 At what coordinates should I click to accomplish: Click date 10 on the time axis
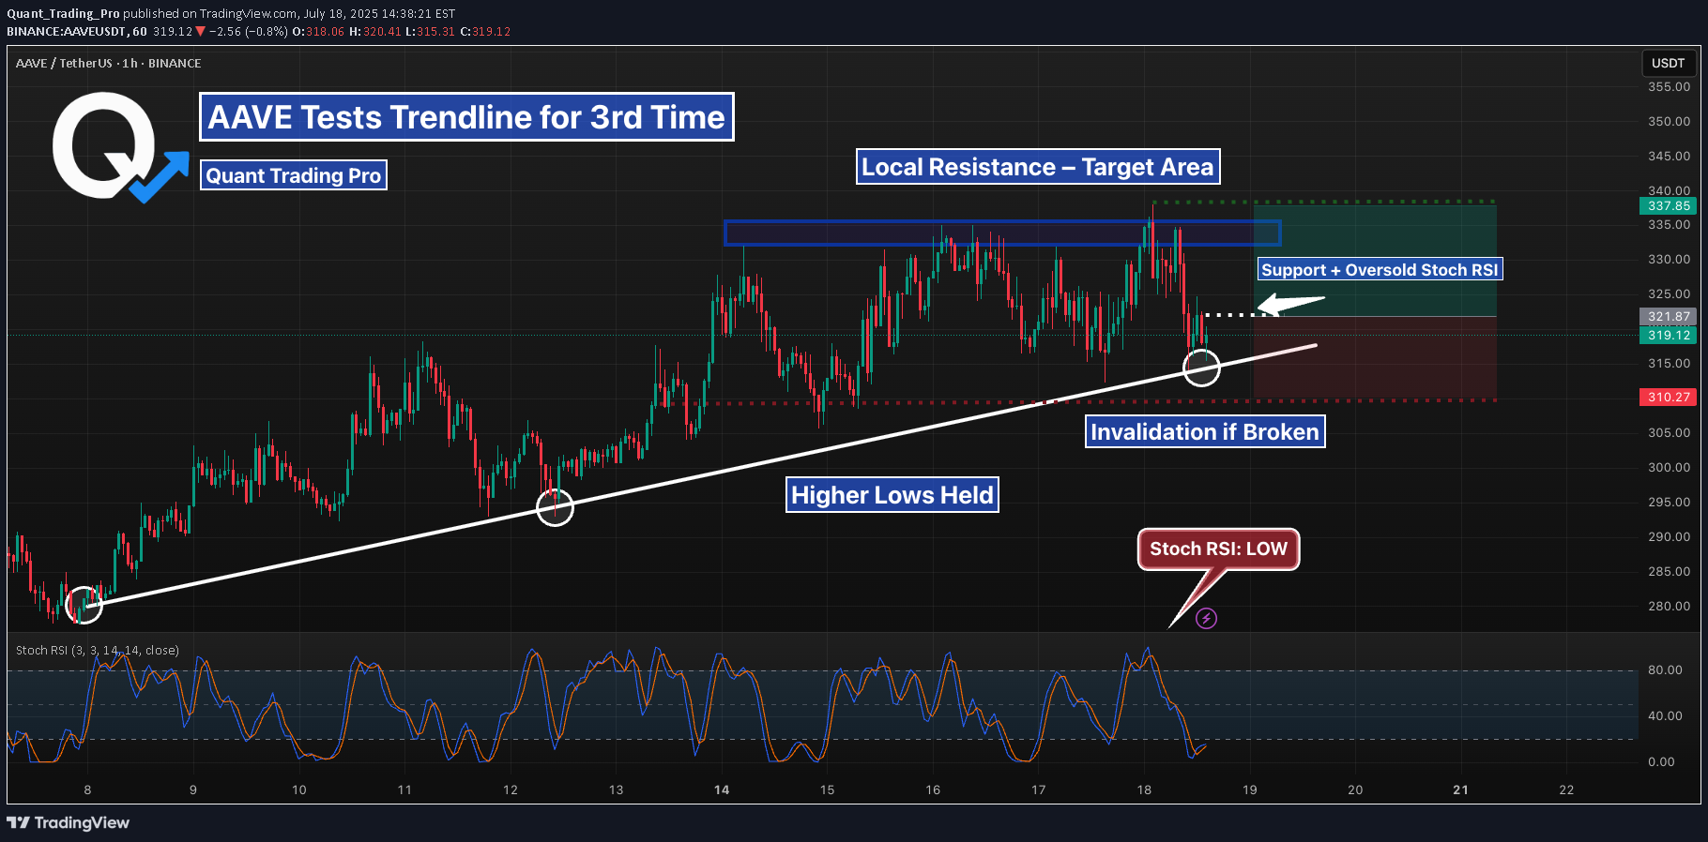299,789
